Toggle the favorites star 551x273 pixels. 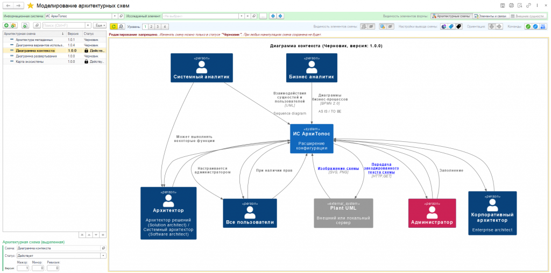(31, 5)
